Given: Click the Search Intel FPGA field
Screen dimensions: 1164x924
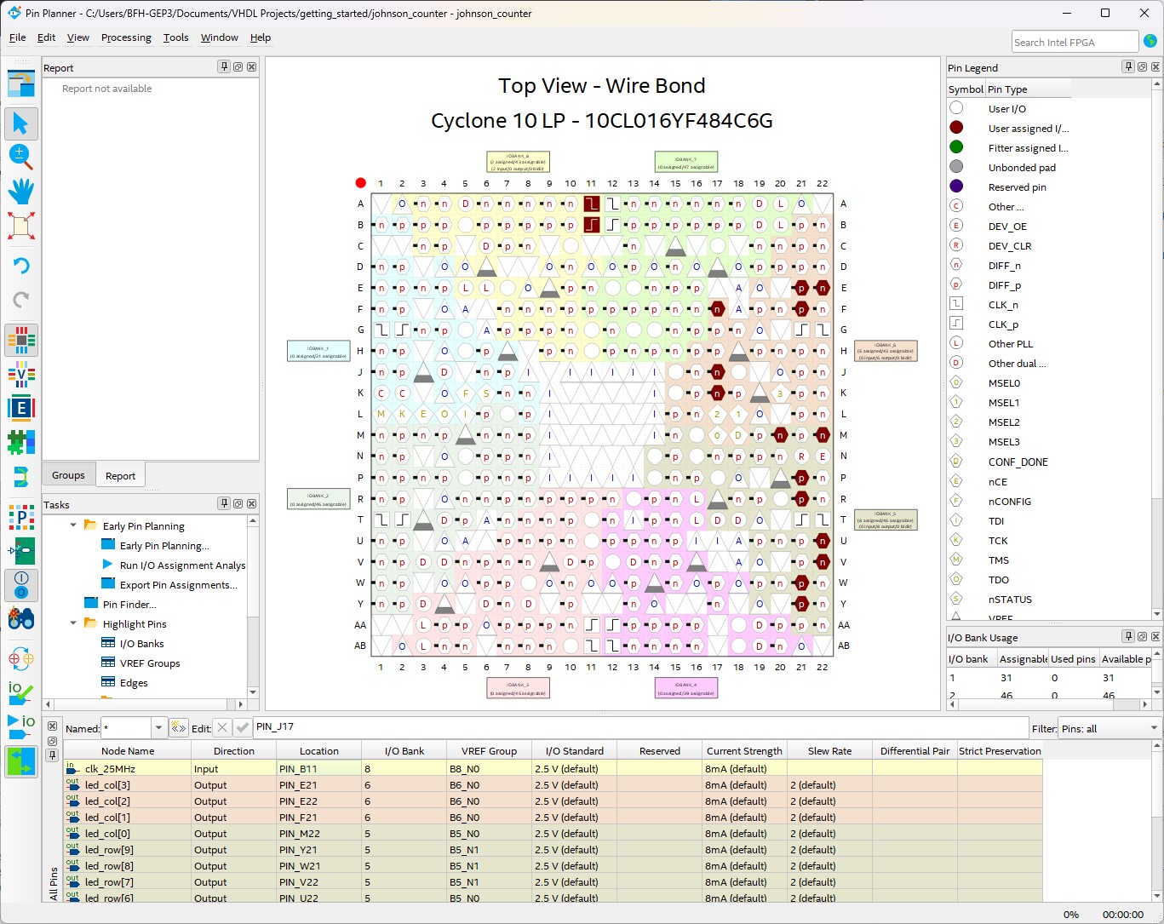Looking at the screenshot, I should pos(1075,42).
